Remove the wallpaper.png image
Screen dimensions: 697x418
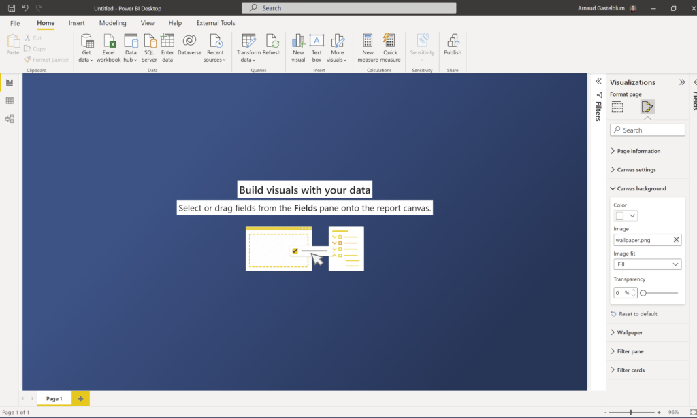pyautogui.click(x=676, y=240)
